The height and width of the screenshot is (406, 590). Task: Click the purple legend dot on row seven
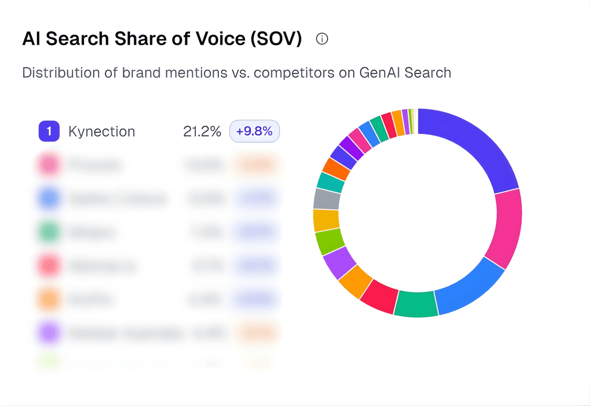49,332
